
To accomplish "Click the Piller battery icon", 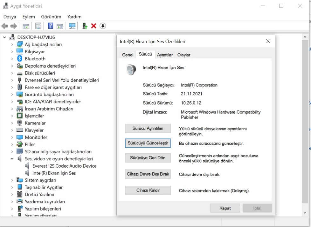I will 20,144.
